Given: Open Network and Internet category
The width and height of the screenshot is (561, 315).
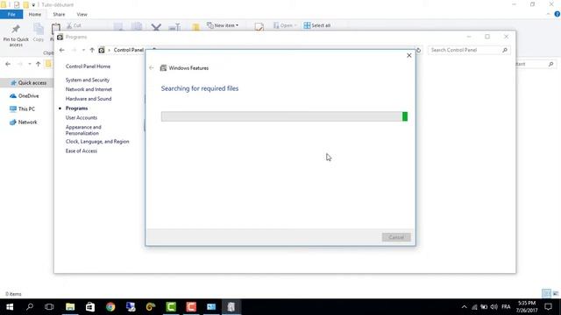Looking at the screenshot, I should point(89,89).
